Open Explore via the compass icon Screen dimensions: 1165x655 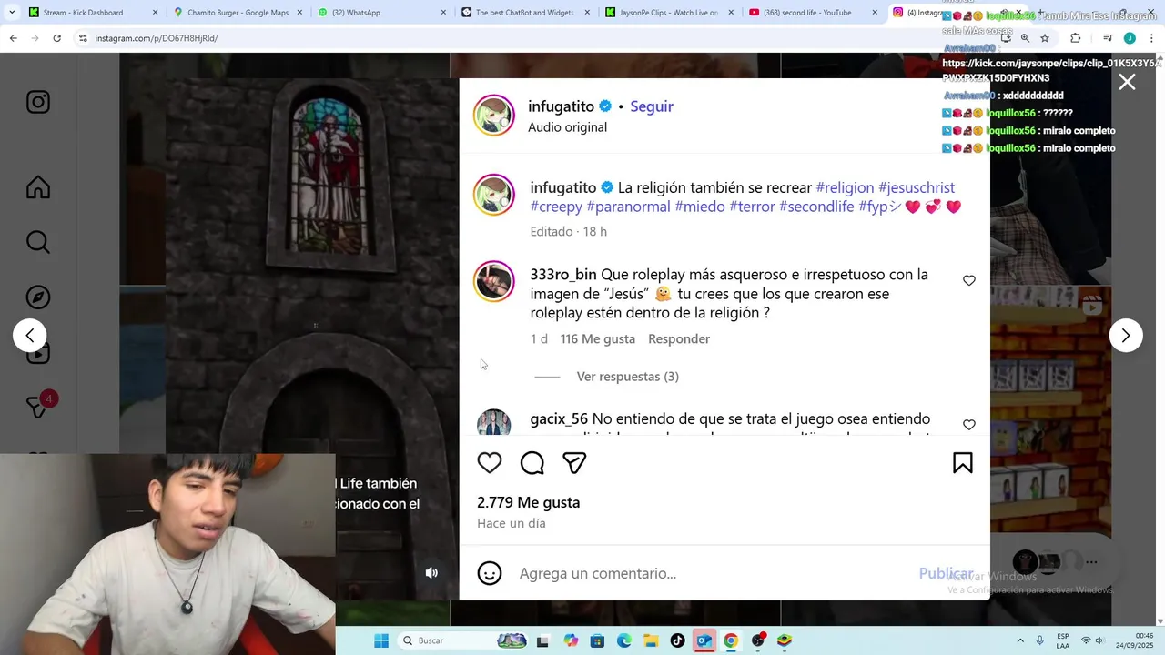[38, 297]
